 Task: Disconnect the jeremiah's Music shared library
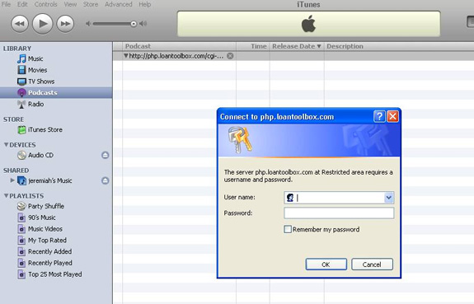click(x=106, y=180)
